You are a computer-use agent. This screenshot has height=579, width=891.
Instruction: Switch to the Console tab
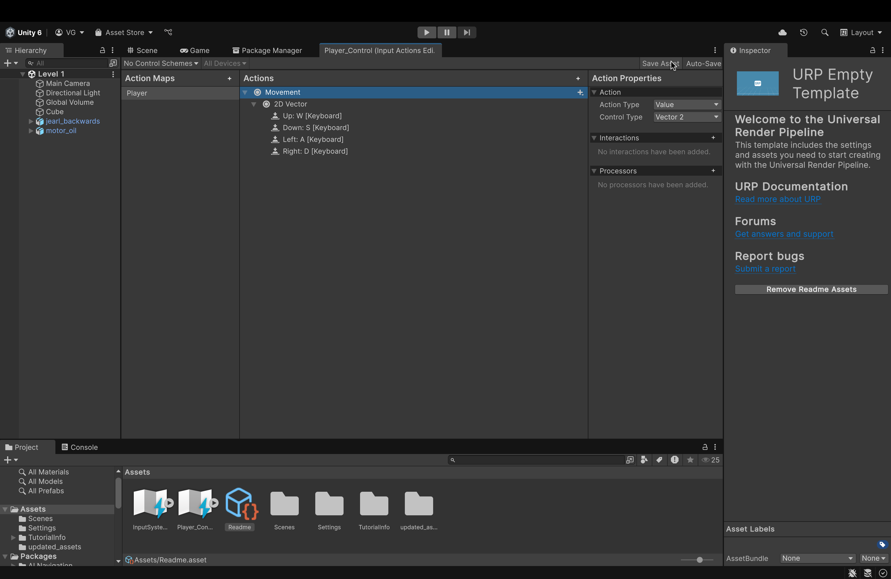(79, 447)
